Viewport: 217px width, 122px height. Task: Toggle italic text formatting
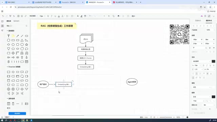point(52,16)
